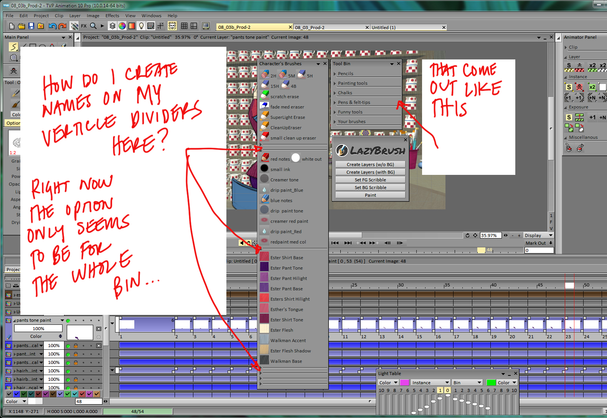
Task: Click the mask face icon in toolbar
Action: pos(172,26)
